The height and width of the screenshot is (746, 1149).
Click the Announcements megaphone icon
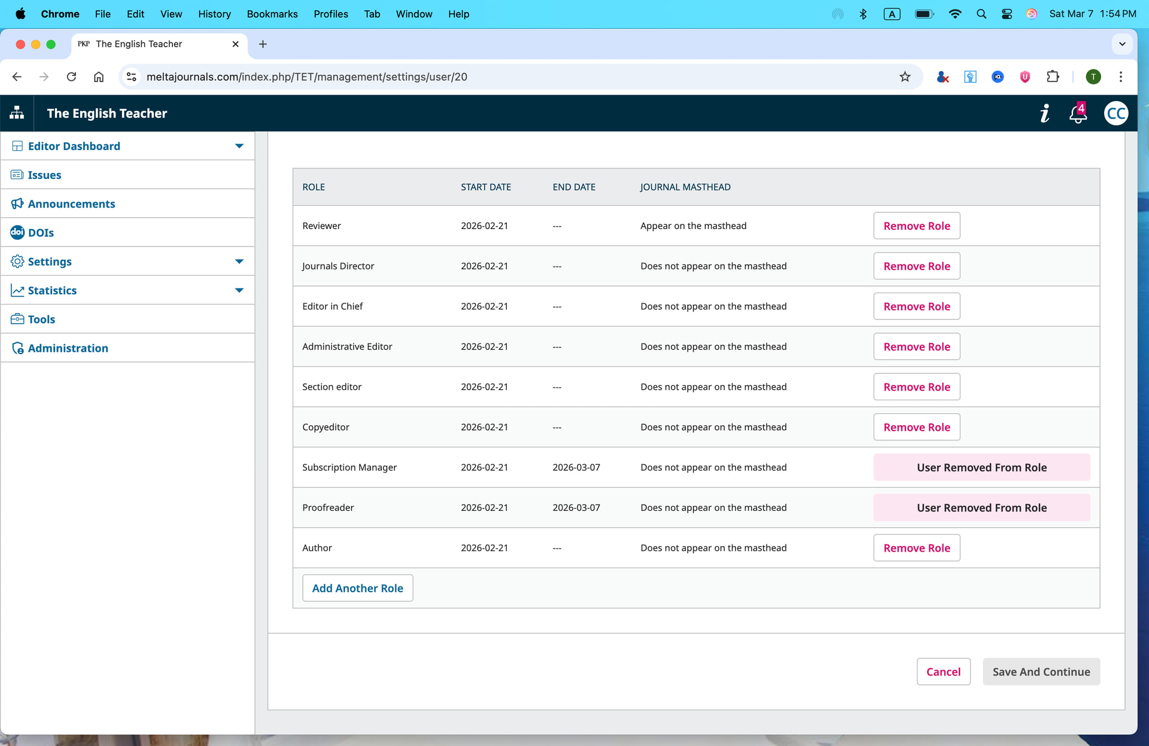tap(17, 203)
